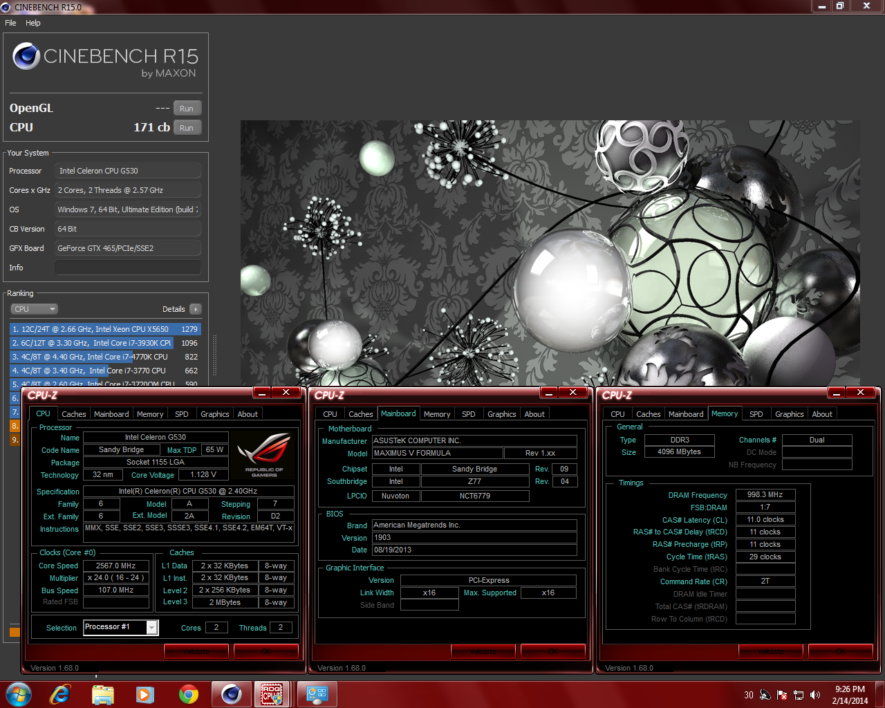Open the CPU ranking type dropdown
The height and width of the screenshot is (708, 885).
(x=34, y=309)
